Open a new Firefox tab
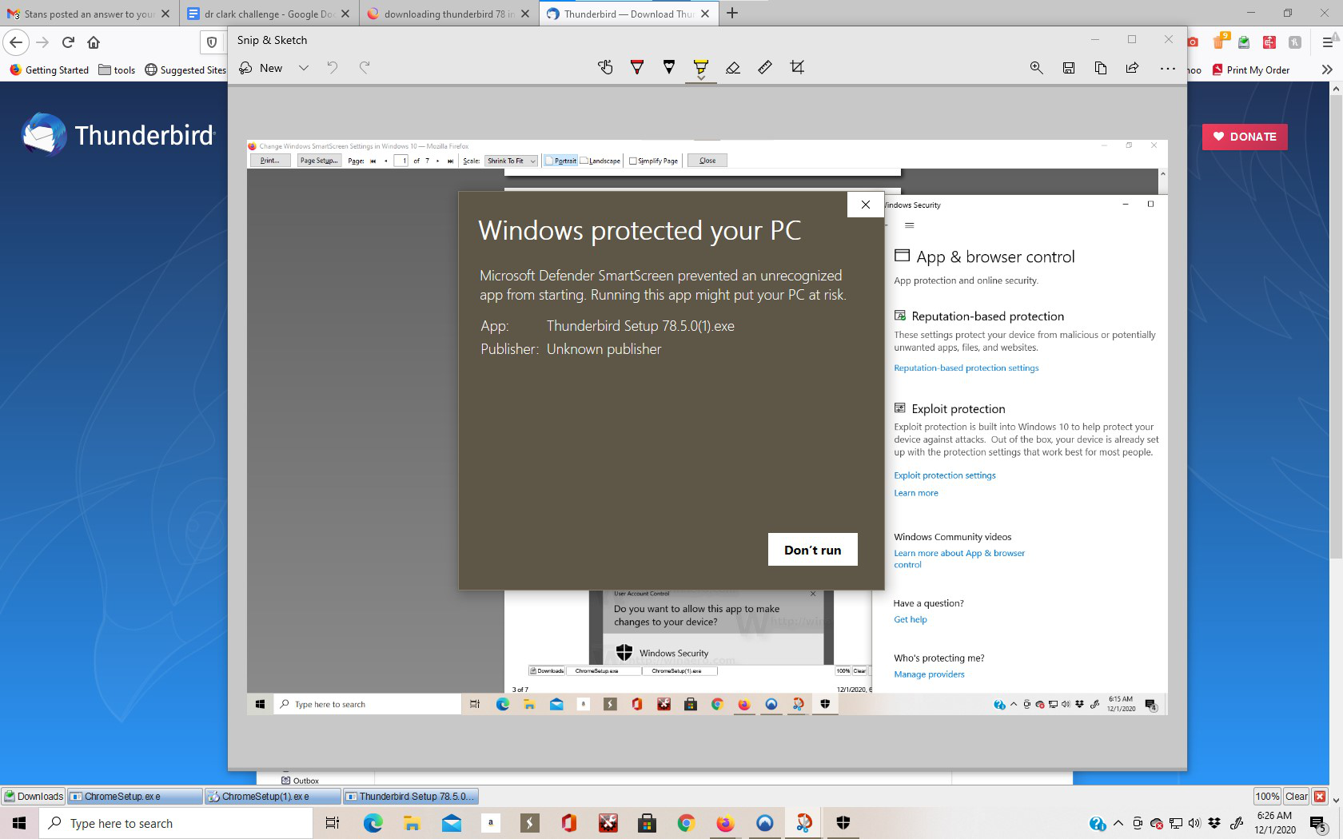Image resolution: width=1343 pixels, height=839 pixels. pos(732,14)
